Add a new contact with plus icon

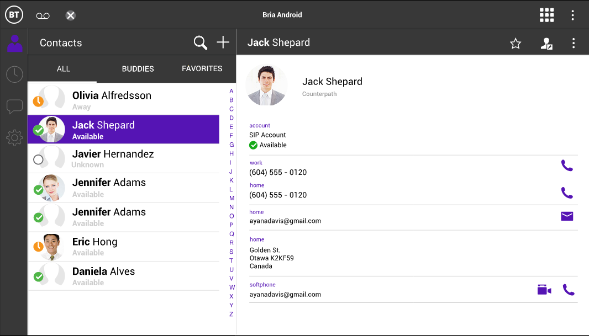tap(223, 42)
